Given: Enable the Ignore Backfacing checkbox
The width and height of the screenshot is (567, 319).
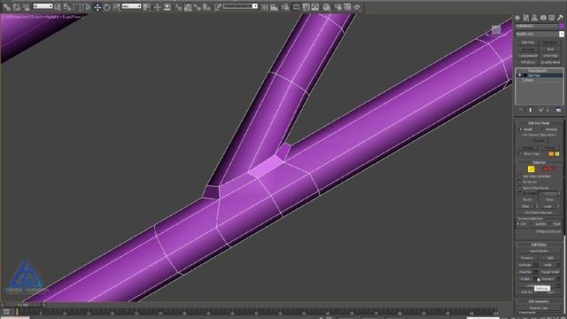Looking at the screenshot, I should tap(520, 188).
